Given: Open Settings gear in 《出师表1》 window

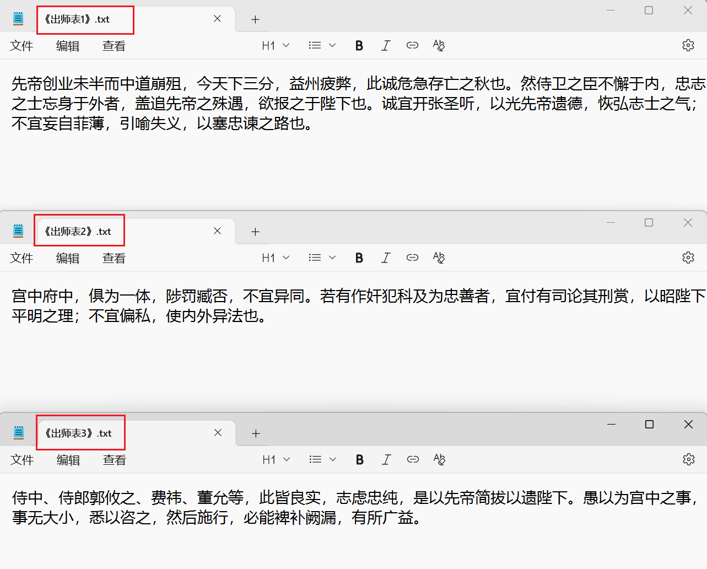Looking at the screenshot, I should click(688, 45).
